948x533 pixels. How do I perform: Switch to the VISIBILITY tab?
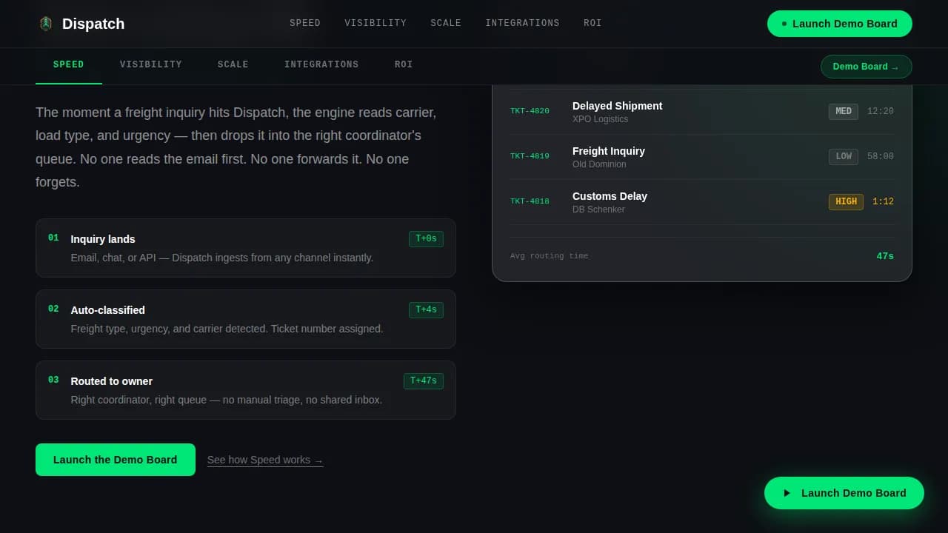[x=150, y=64]
